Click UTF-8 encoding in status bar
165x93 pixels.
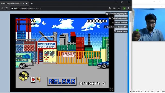147,91
